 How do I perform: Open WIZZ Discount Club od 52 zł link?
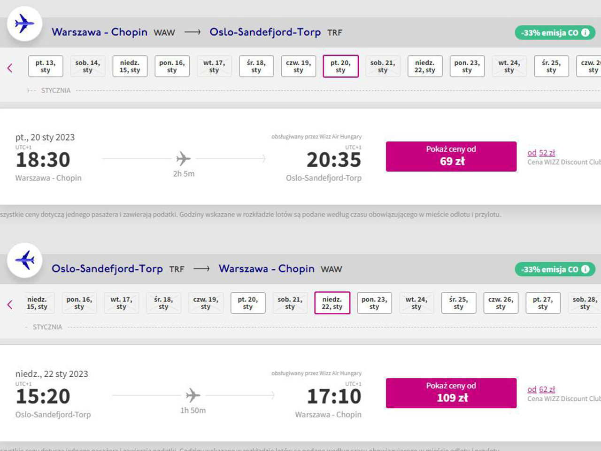click(541, 153)
